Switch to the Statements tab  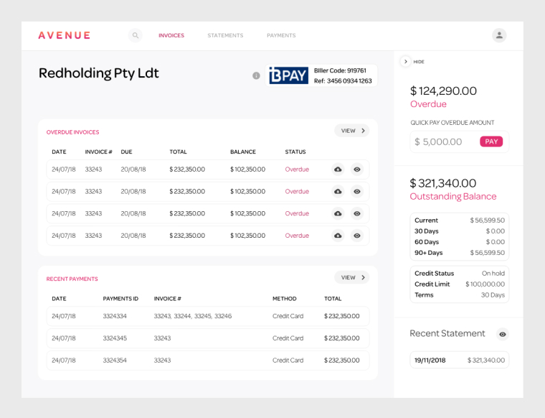pyautogui.click(x=225, y=35)
